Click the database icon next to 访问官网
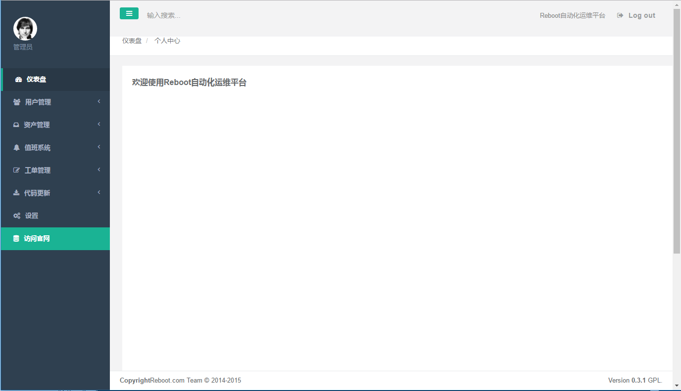The image size is (681, 391). [16, 238]
